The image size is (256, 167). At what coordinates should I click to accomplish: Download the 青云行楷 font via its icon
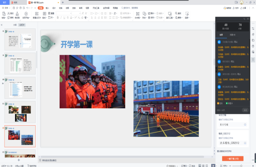pyautogui.click(x=245, y=125)
